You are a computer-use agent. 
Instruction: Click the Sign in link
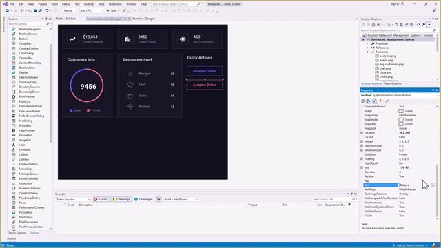click(x=395, y=4)
